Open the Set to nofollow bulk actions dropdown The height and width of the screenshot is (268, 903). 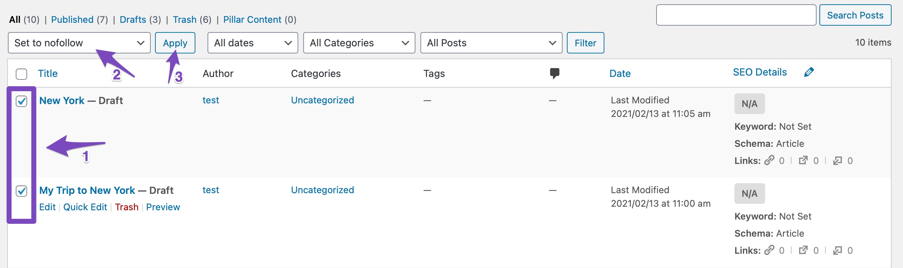(x=79, y=43)
